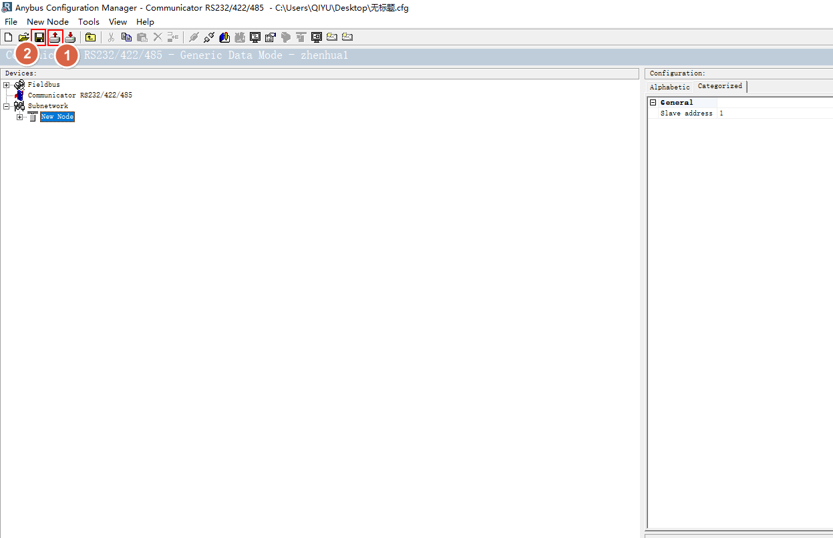Select the Slave address property name

click(686, 113)
